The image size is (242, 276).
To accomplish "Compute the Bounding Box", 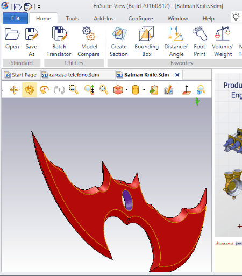I will point(147,41).
